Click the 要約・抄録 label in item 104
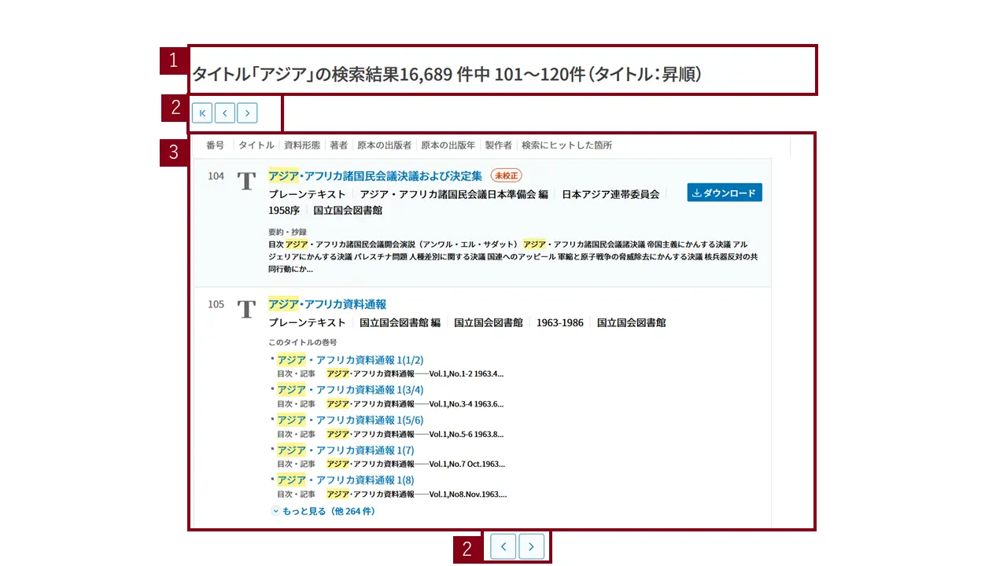Viewport: 1007px width, 566px height. (287, 232)
